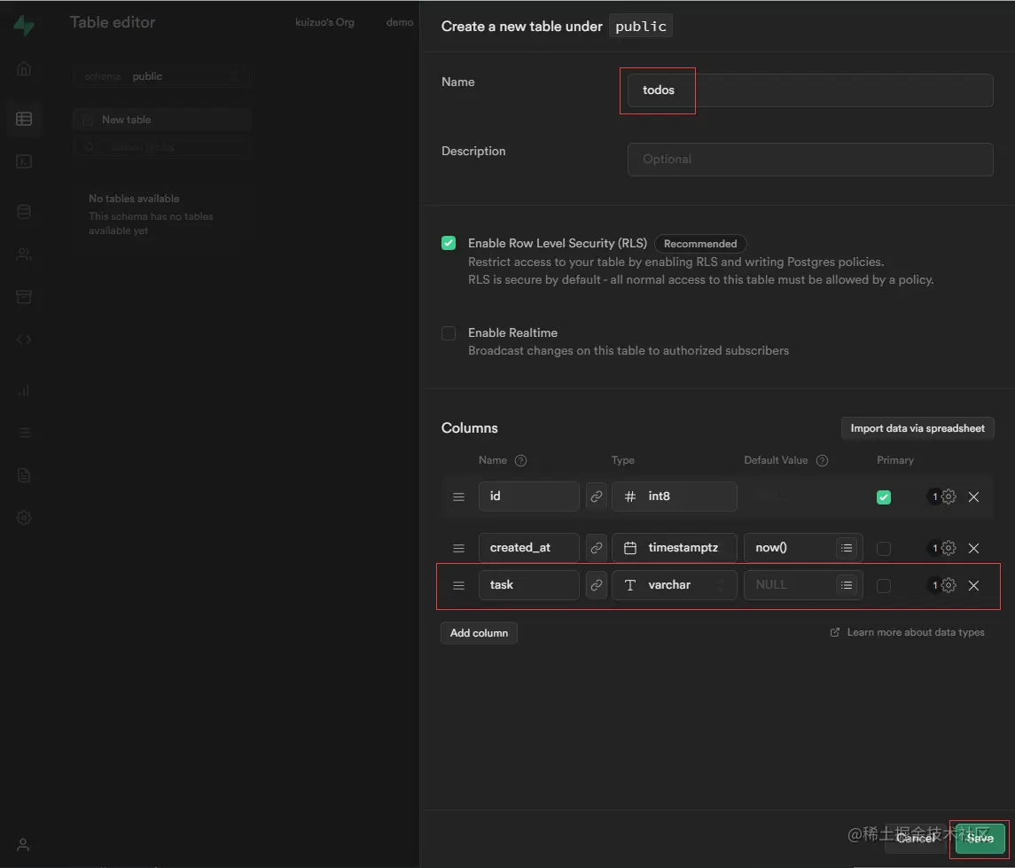Click Save button

point(980,838)
